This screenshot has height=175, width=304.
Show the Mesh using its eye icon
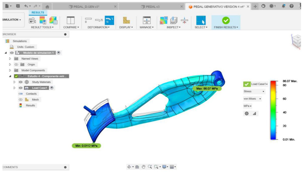[21, 100]
